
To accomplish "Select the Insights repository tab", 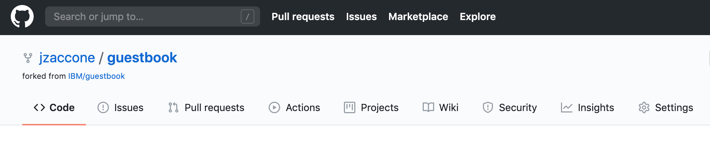I will click(x=587, y=107).
